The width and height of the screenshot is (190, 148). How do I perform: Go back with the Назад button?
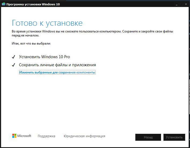(x=148, y=137)
